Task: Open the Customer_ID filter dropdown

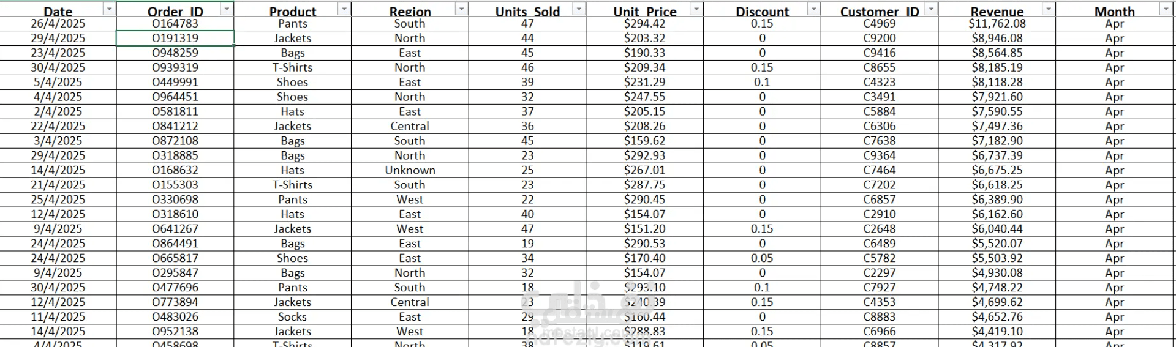Action: click(931, 9)
